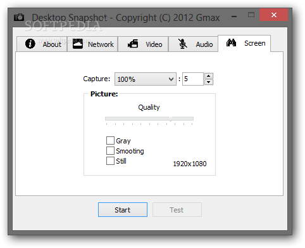
Task: Minimize the Desktop Snapshot window
Action: click(x=234, y=16)
